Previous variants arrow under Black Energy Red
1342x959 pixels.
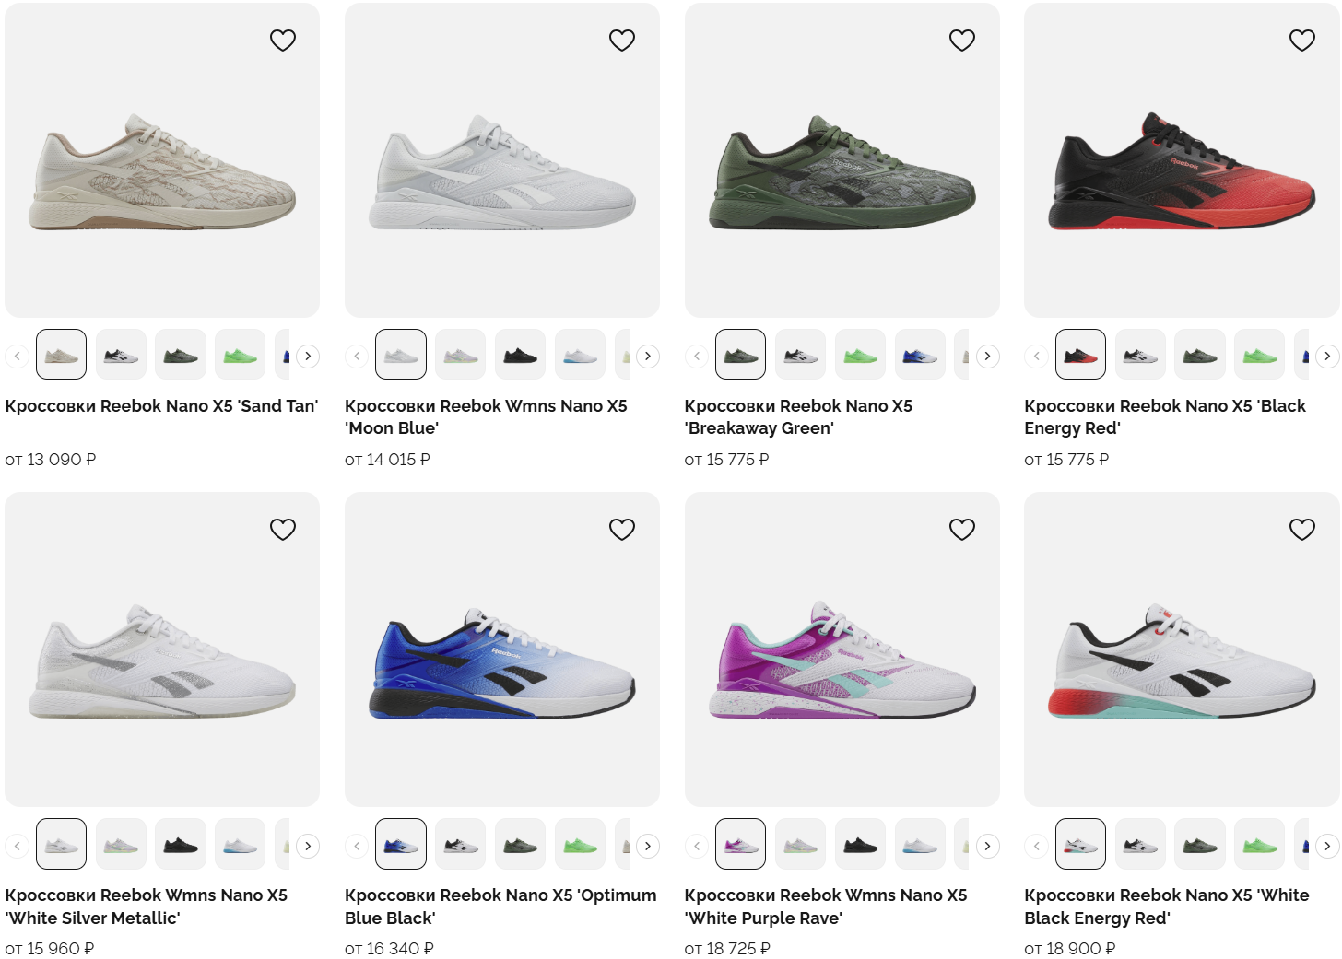click(x=1036, y=356)
